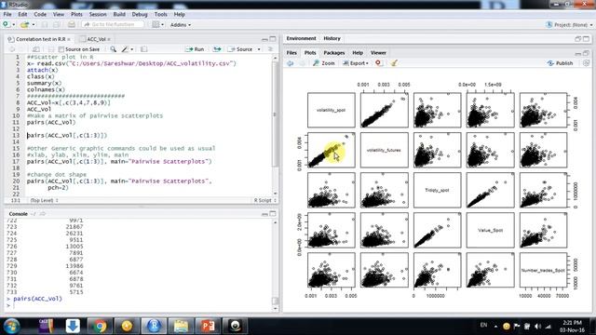The height and width of the screenshot is (335, 596).
Task: Click the Find/Replace magnifier icon in editor
Action: [x=113, y=49]
